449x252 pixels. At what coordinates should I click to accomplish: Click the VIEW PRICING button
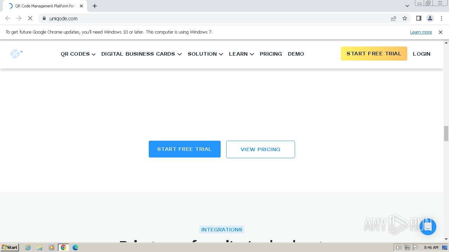click(x=260, y=149)
